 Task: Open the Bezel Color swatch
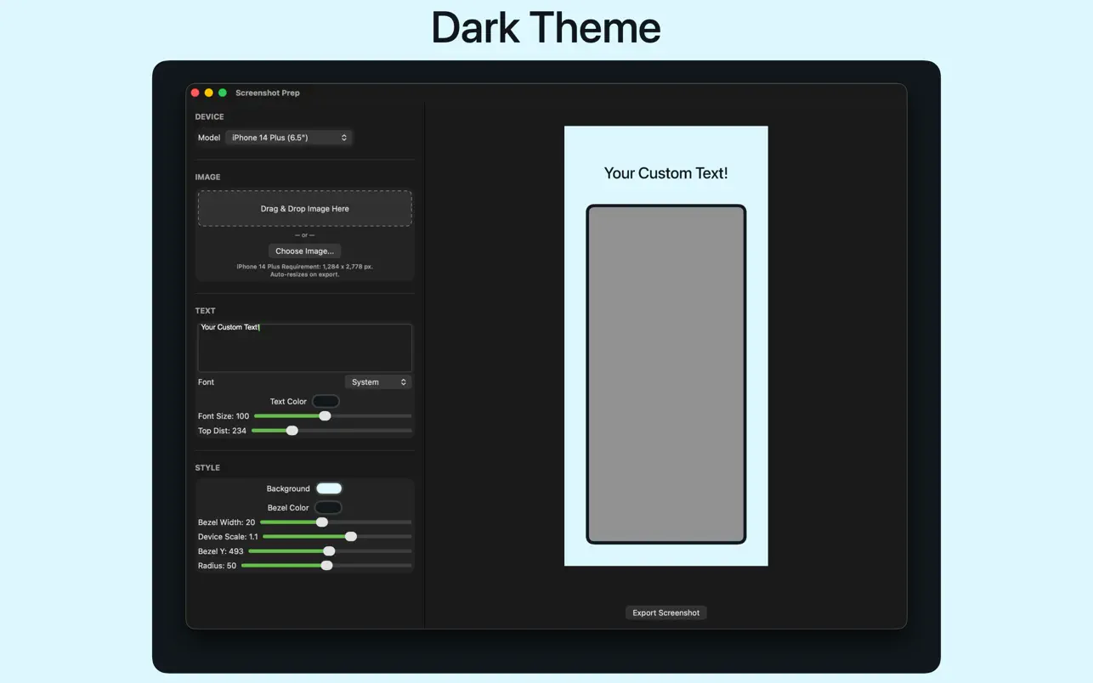coord(328,507)
